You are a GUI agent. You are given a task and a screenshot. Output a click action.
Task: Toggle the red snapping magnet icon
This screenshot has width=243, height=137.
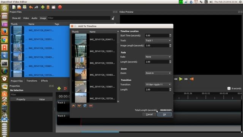(x=65, y=89)
